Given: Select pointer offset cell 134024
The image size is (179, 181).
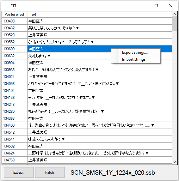Looking at the screenshot, I should 15,77.
